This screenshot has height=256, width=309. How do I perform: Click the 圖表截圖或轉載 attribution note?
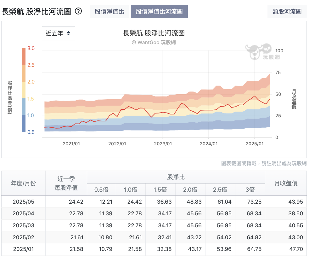coord(264,163)
